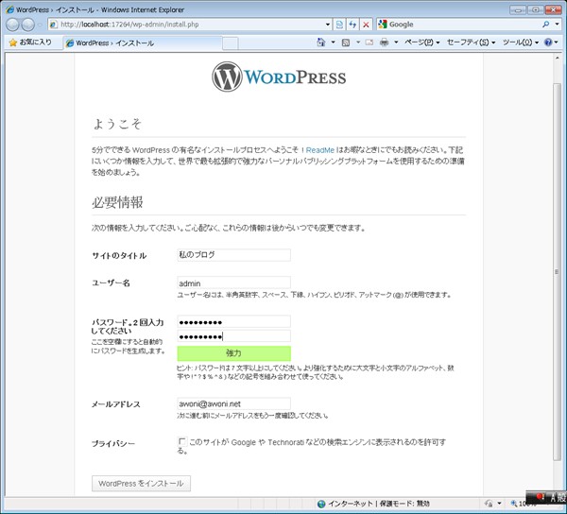
Task: Click the green 強力 password strength indicator
Action: 233,353
